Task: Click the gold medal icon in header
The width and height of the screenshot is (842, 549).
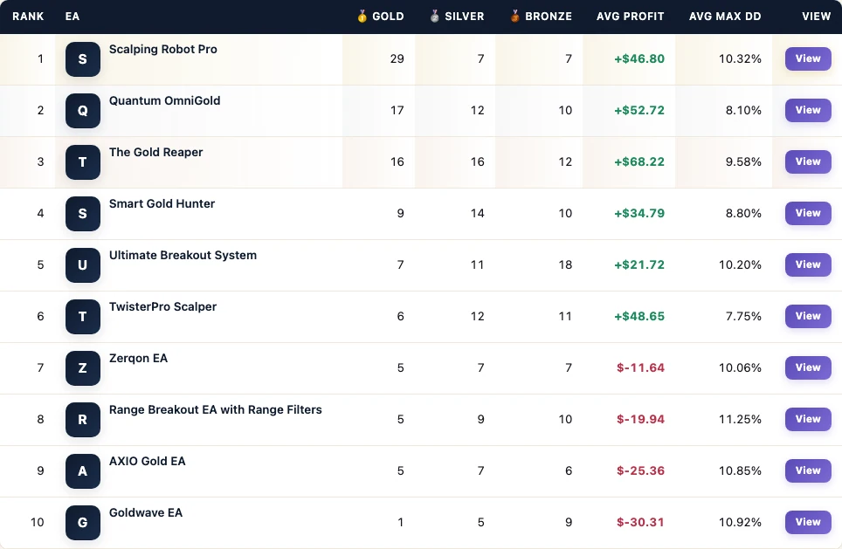Action: coord(362,16)
